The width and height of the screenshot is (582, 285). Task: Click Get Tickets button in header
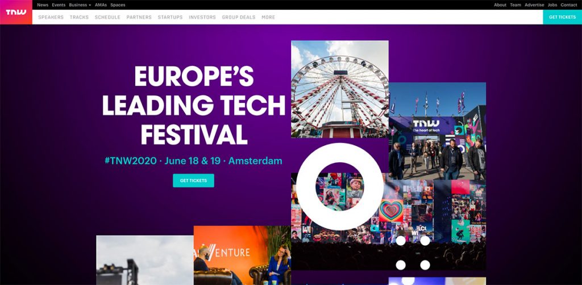pyautogui.click(x=562, y=17)
